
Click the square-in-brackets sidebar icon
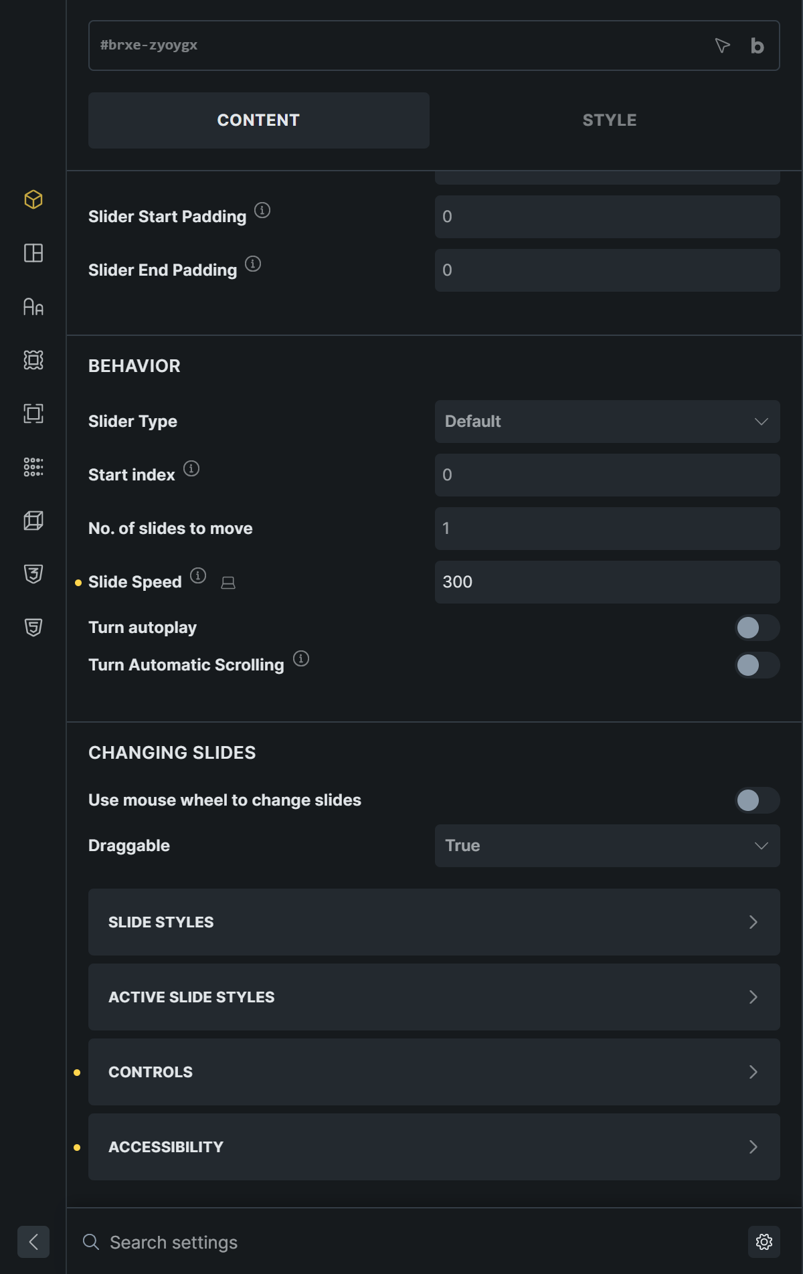pyautogui.click(x=33, y=414)
